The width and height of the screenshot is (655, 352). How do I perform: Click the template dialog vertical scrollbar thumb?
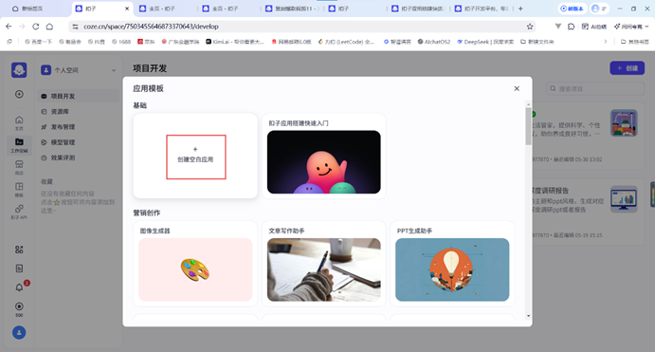[x=528, y=126]
